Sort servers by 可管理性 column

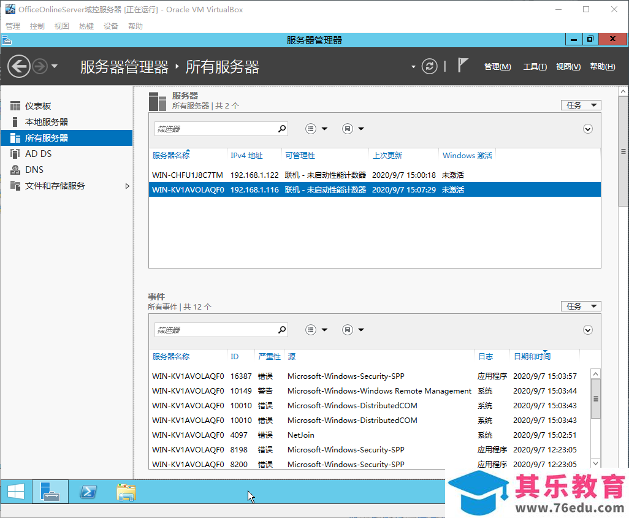(300, 156)
